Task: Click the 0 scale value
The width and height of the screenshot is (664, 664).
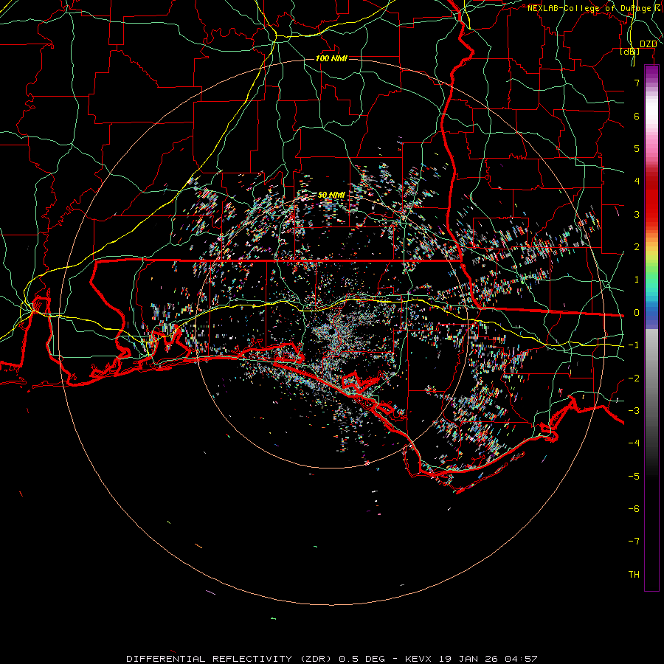Action: coord(637,313)
